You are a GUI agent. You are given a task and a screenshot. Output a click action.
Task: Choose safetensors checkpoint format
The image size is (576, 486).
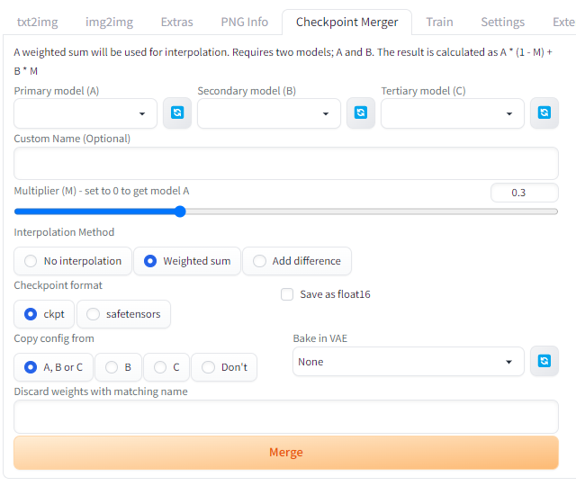pos(123,314)
